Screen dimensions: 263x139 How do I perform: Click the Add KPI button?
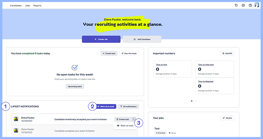pos(227,53)
